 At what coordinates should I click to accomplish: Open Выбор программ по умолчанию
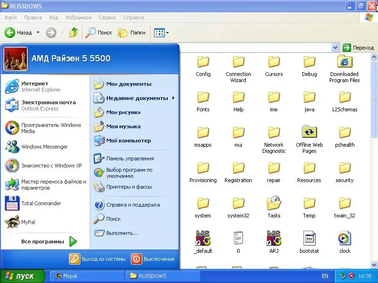(135, 173)
